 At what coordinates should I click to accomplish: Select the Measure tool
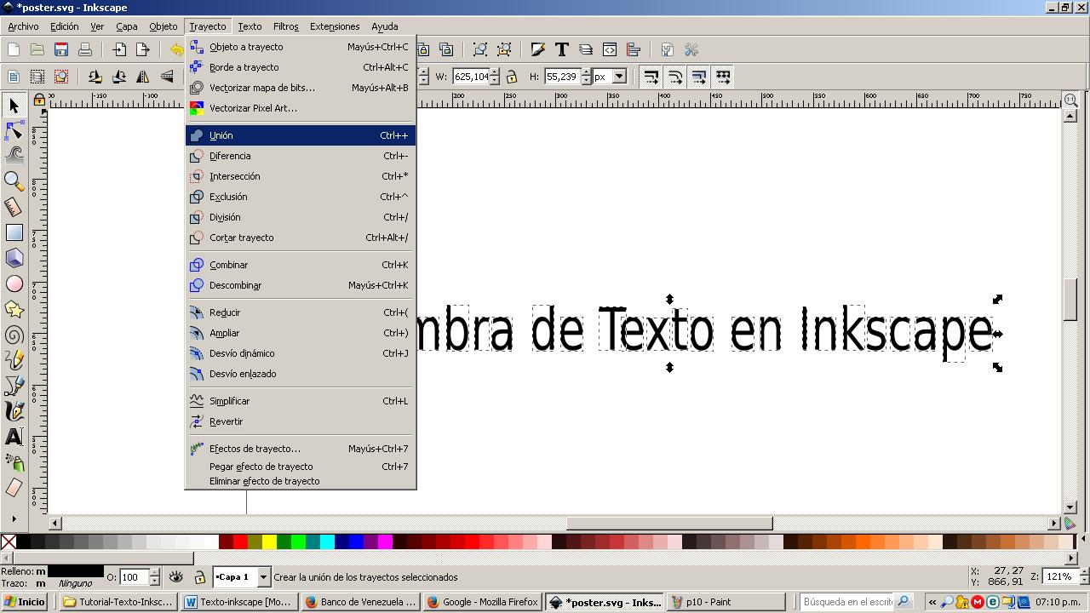click(x=14, y=207)
